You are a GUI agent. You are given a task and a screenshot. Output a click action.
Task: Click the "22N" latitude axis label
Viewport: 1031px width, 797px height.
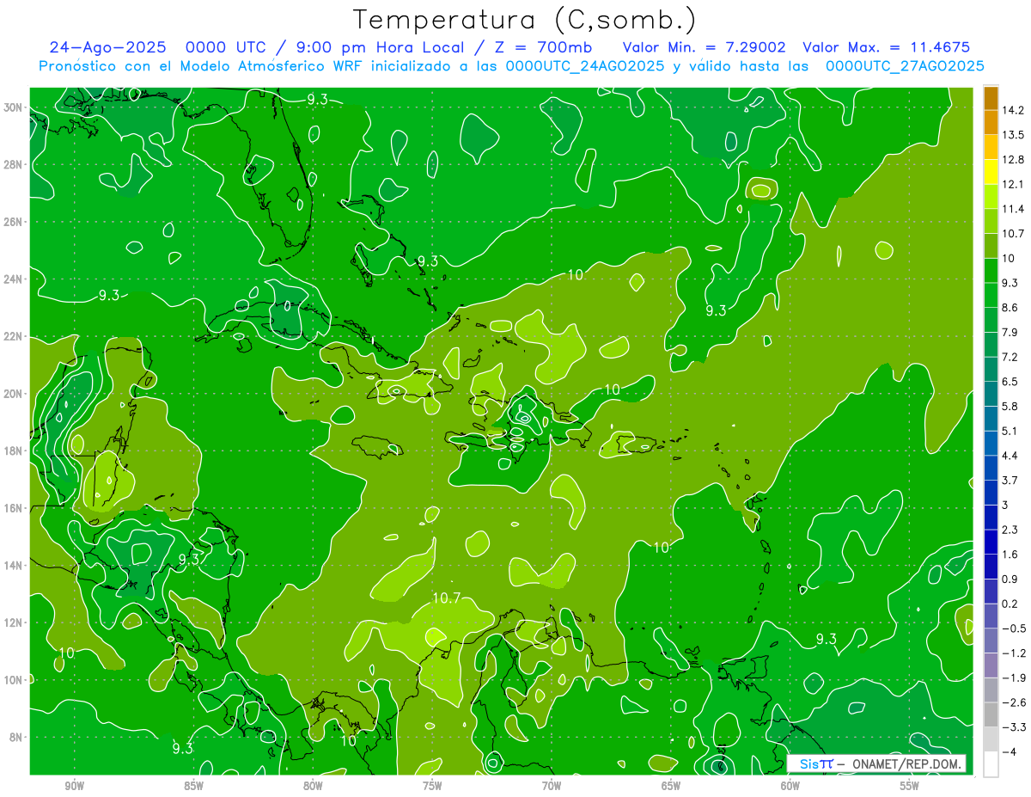pos(14,336)
